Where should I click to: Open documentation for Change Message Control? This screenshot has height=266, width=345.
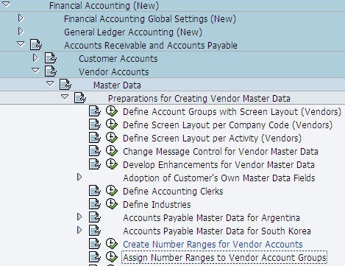[95, 151]
